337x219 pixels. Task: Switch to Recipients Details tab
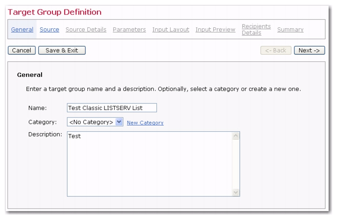pyautogui.click(x=256, y=29)
